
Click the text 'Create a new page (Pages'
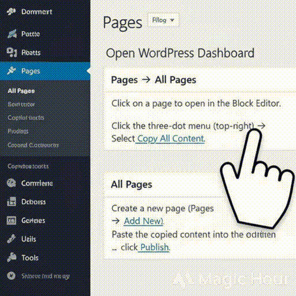162,209
